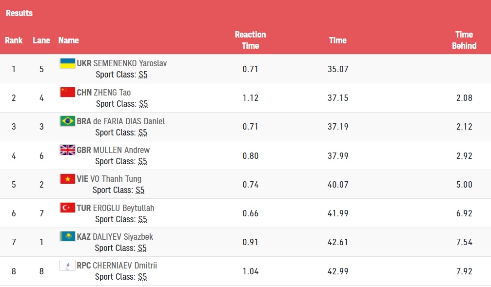
Task: Click the Time Behind column header
Action: point(464,40)
